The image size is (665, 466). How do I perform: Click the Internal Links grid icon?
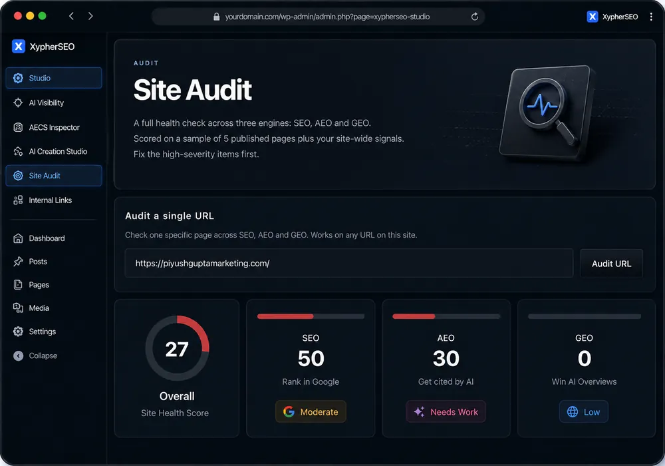point(18,200)
